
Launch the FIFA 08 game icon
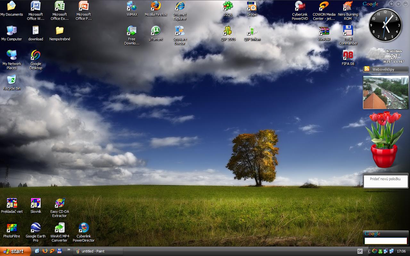tap(348, 56)
